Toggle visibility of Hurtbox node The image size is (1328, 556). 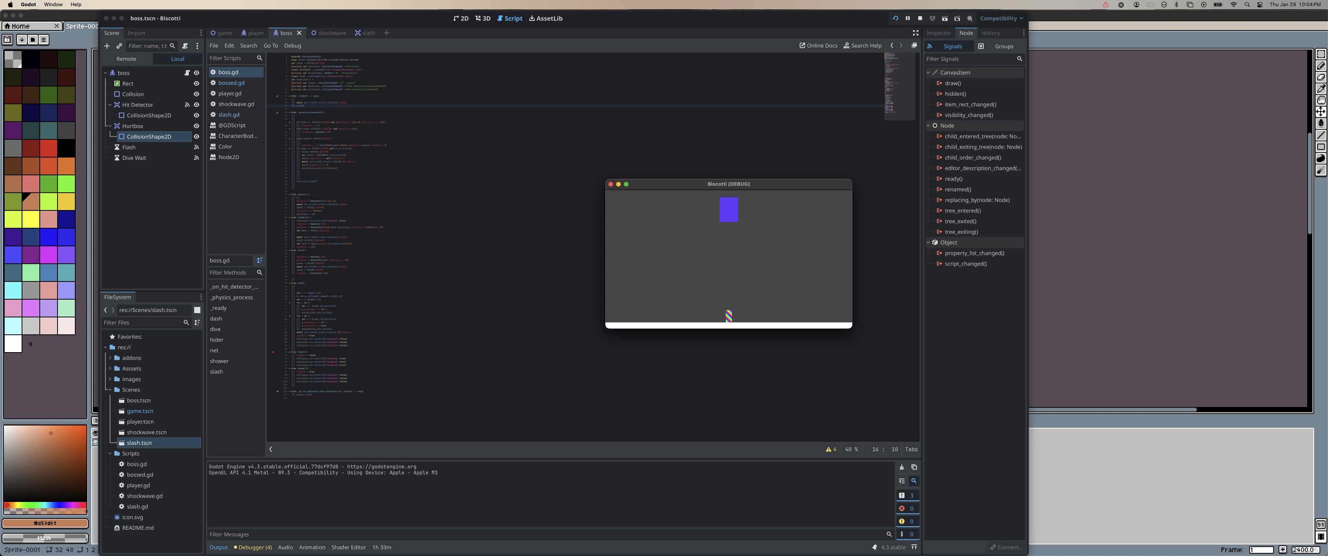[x=196, y=126]
